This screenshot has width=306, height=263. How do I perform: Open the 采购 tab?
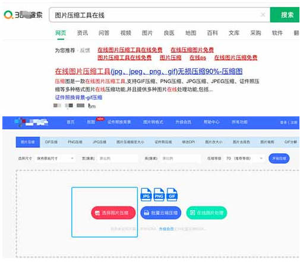(x=255, y=33)
